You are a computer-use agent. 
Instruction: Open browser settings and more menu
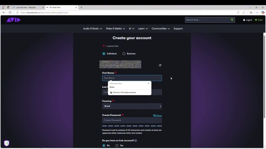[x=257, y=12]
